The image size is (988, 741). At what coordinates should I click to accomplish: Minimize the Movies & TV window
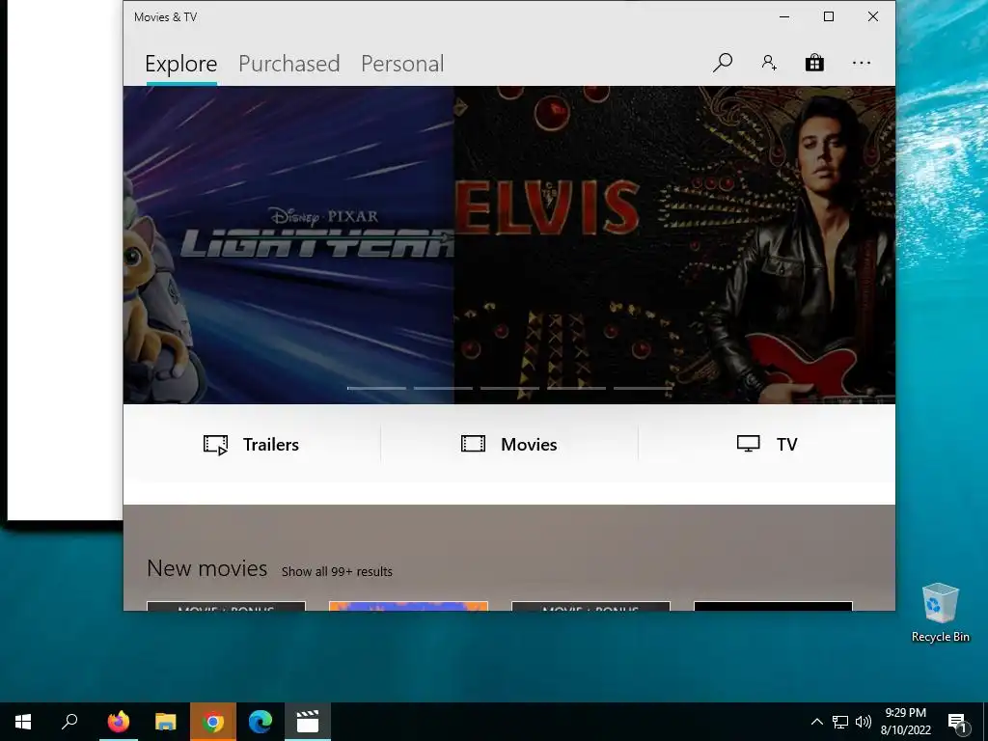click(x=784, y=17)
